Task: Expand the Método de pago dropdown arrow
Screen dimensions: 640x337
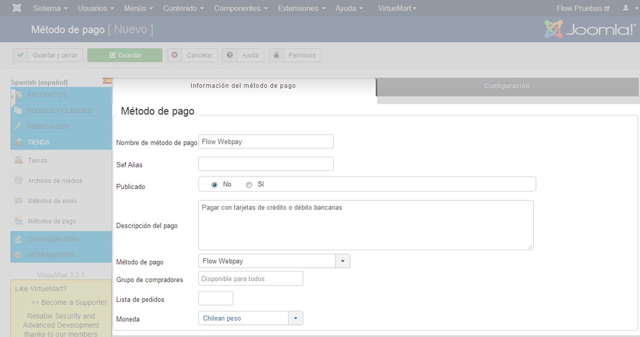Action: pyautogui.click(x=343, y=261)
